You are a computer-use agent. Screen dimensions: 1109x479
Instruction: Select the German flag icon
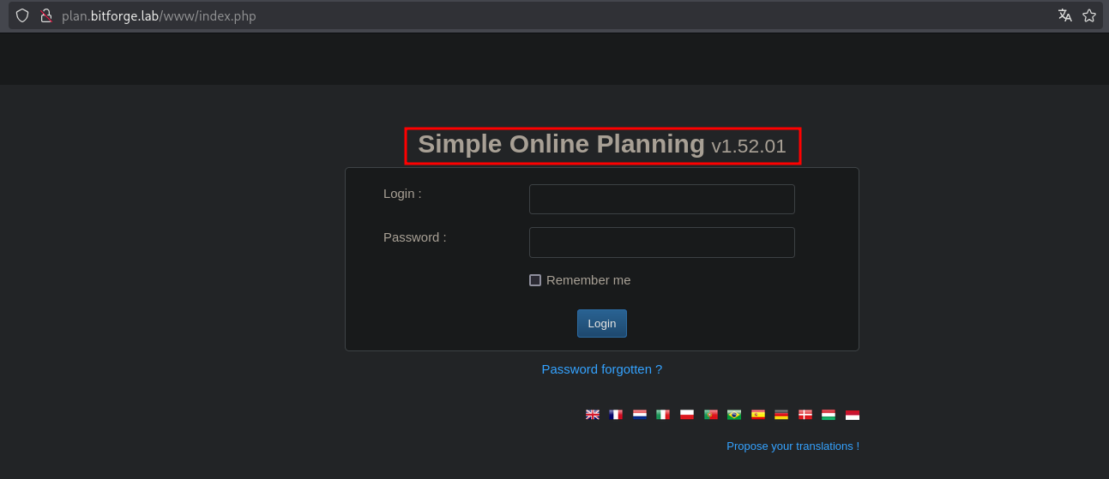point(781,415)
